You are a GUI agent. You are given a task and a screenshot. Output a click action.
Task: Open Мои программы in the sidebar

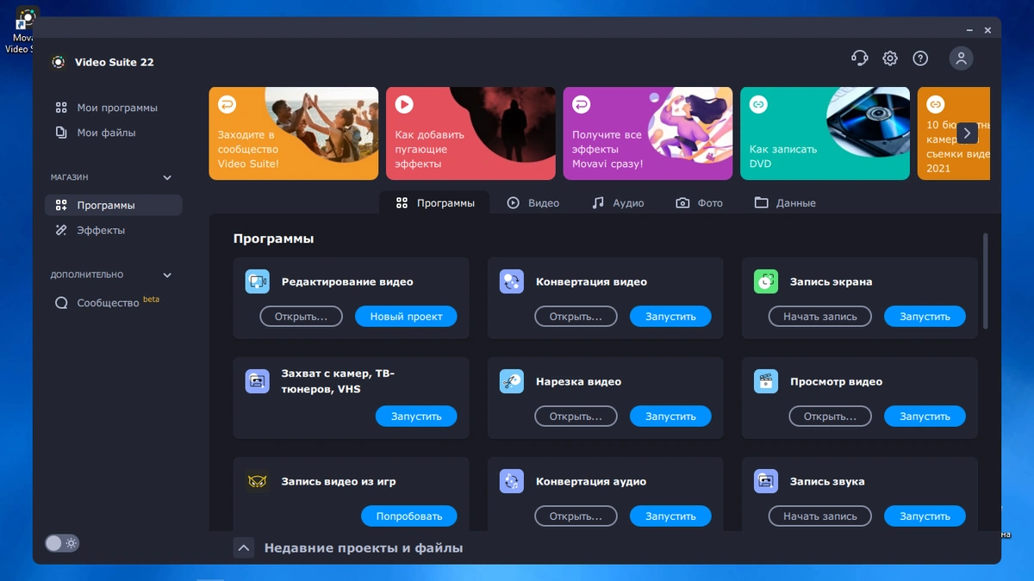pyautogui.click(x=113, y=108)
